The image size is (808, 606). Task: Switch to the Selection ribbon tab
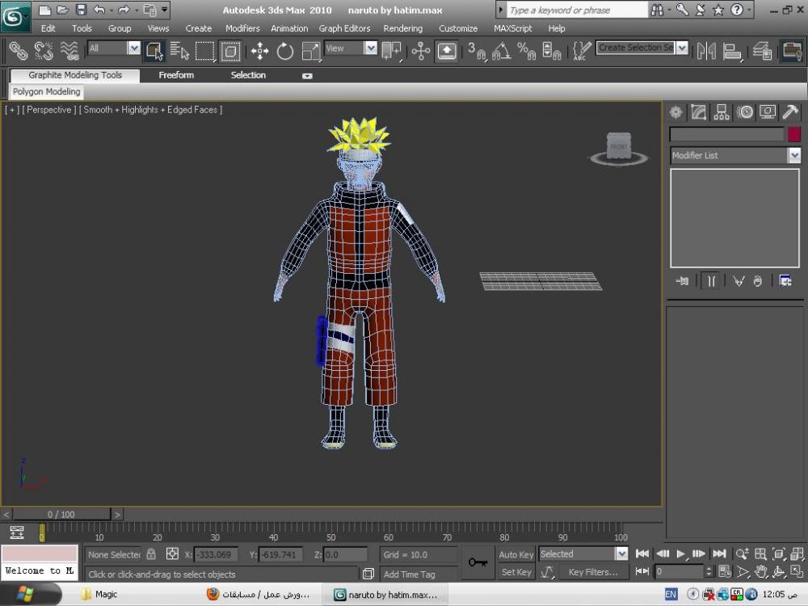248,75
